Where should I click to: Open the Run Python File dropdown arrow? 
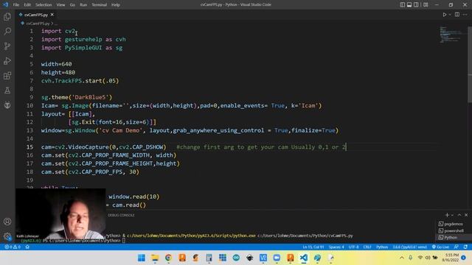[x=450, y=15]
